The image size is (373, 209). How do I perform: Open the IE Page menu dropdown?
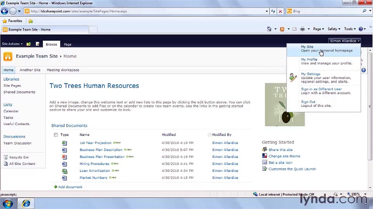[319, 29]
